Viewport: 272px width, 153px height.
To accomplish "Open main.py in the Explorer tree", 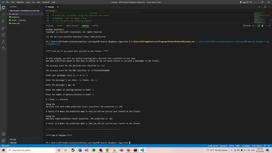I will (x=25, y=14).
